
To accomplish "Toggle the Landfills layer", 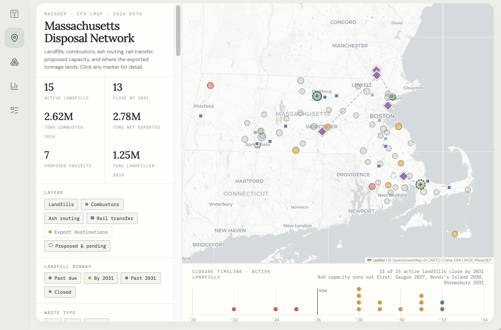I will (x=61, y=204).
